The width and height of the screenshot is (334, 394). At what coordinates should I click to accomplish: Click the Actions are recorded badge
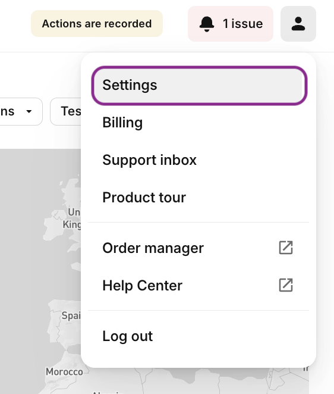tap(97, 24)
